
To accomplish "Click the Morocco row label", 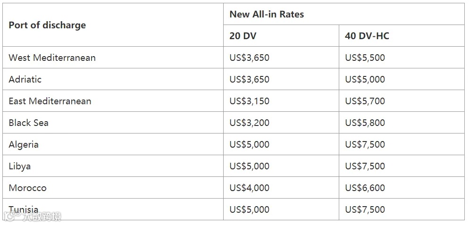I will click(x=27, y=188).
